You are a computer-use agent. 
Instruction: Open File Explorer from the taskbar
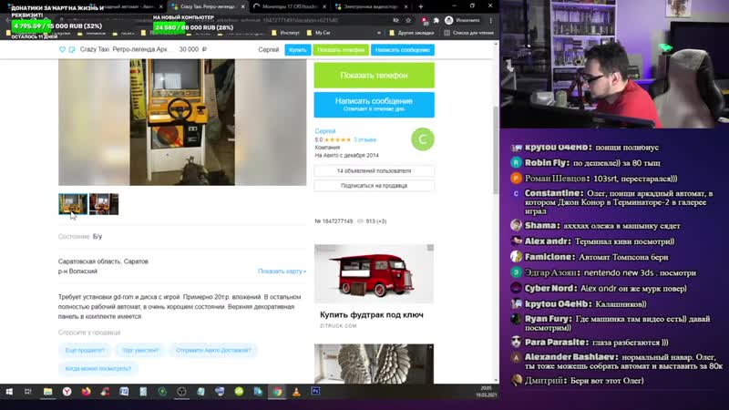tap(48, 392)
